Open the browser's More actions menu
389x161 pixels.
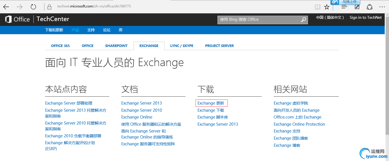(x=382, y=7)
